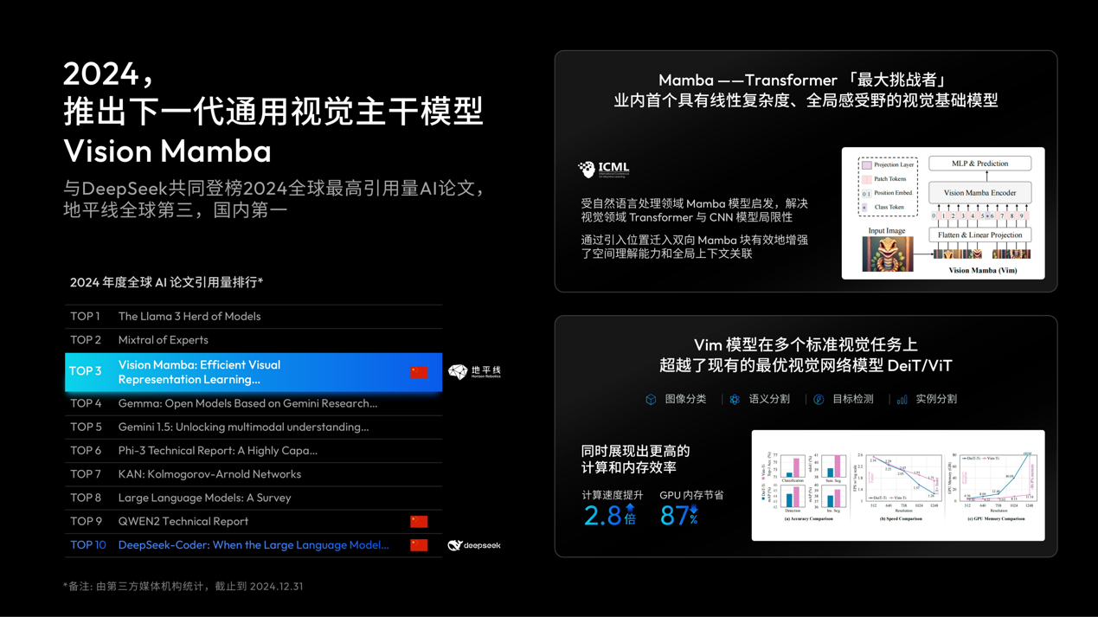Click the China flag on QWEN2 row
This screenshot has width=1098, height=617.
[419, 521]
